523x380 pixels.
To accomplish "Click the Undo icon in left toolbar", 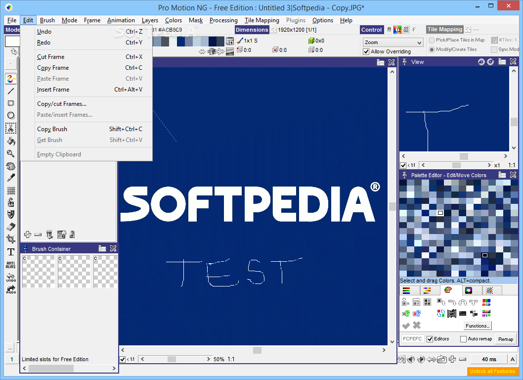I will [x=11, y=277].
